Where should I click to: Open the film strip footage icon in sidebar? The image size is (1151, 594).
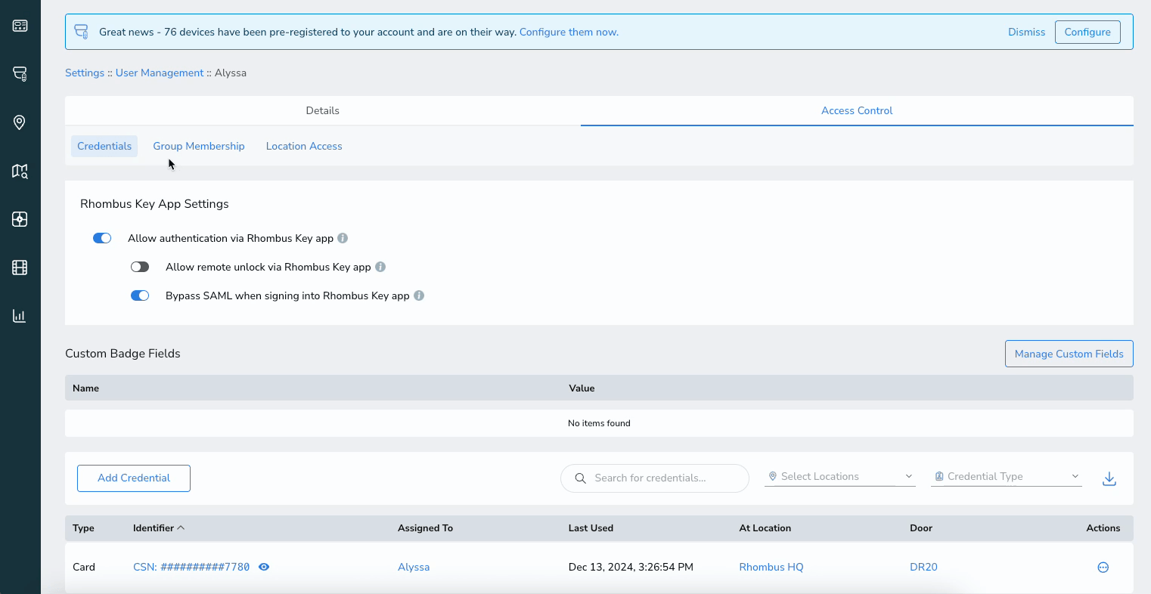[20, 268]
